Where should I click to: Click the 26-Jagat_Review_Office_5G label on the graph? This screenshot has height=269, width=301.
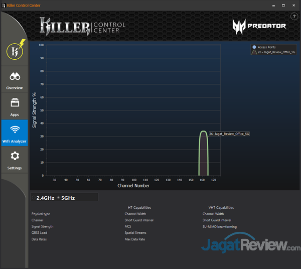[x=229, y=134]
